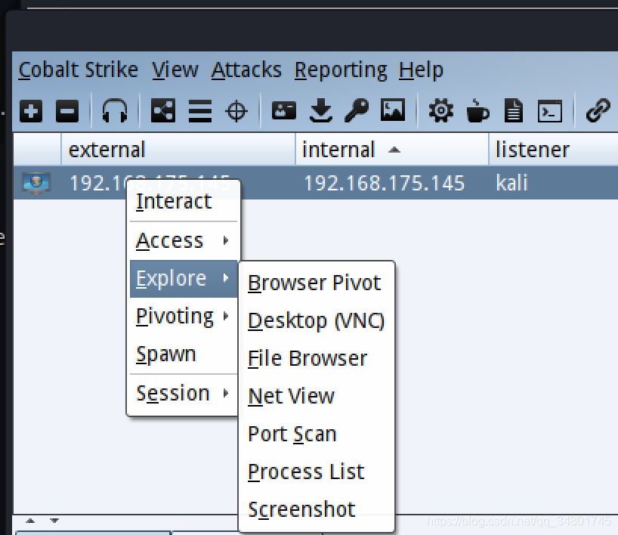
Task: Open keystrokes via the key icon
Action: click(x=357, y=110)
